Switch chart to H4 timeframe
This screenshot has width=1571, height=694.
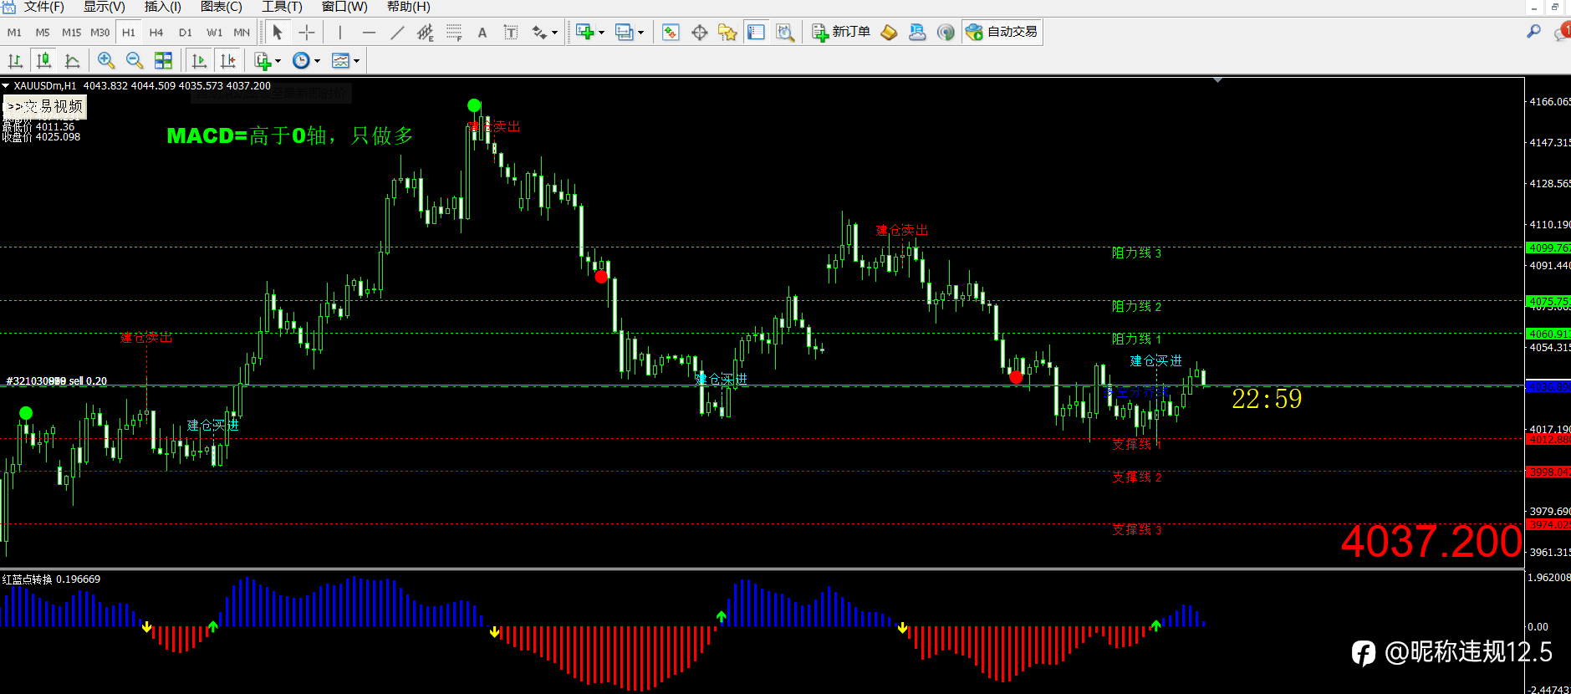pyautogui.click(x=156, y=33)
